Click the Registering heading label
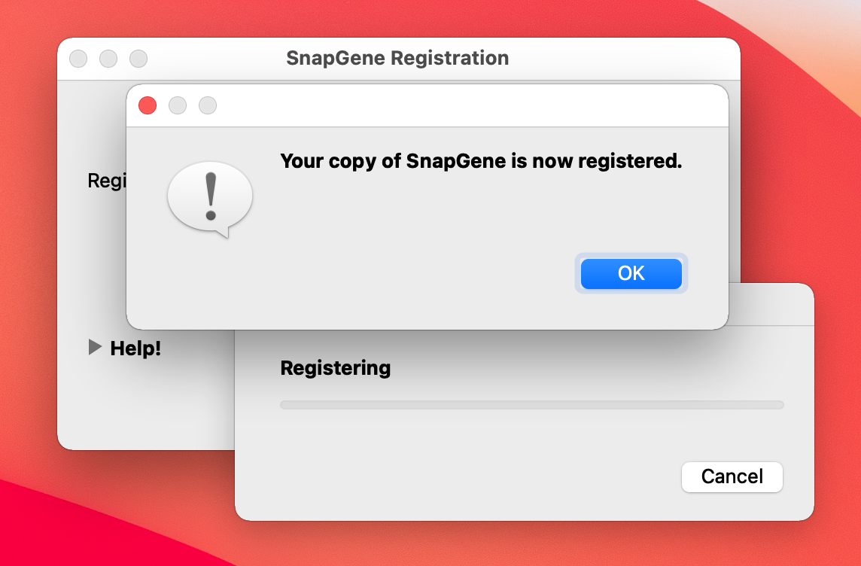This screenshot has width=861, height=566. point(335,368)
